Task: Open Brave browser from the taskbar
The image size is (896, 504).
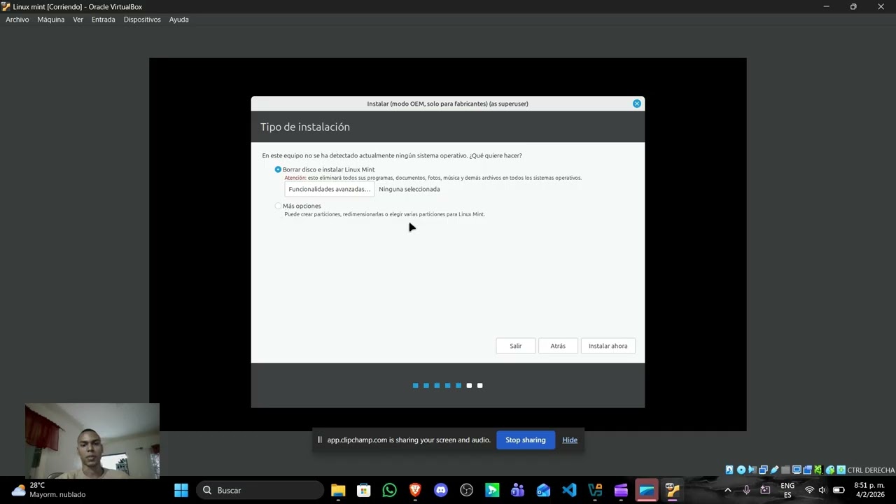Action: 415,490
